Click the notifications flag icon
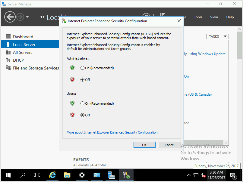The image size is (243, 182). click(x=163, y=15)
